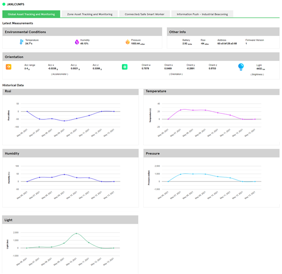Open Global Asset Tracking and Monitoring tab
The width and height of the screenshot is (282, 274).
click(31, 14)
